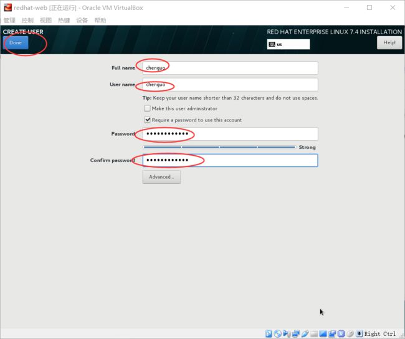Open the 管理 menu

coord(9,21)
